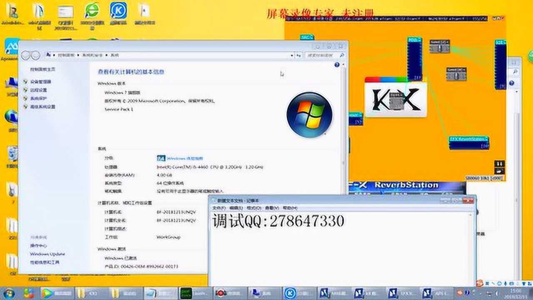
Task: Open Advanced system settings link
Action: point(42,107)
